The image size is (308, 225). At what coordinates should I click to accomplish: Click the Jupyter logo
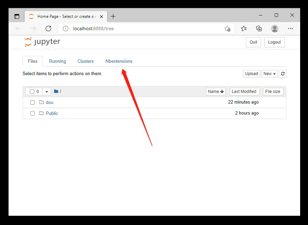pyautogui.click(x=42, y=42)
